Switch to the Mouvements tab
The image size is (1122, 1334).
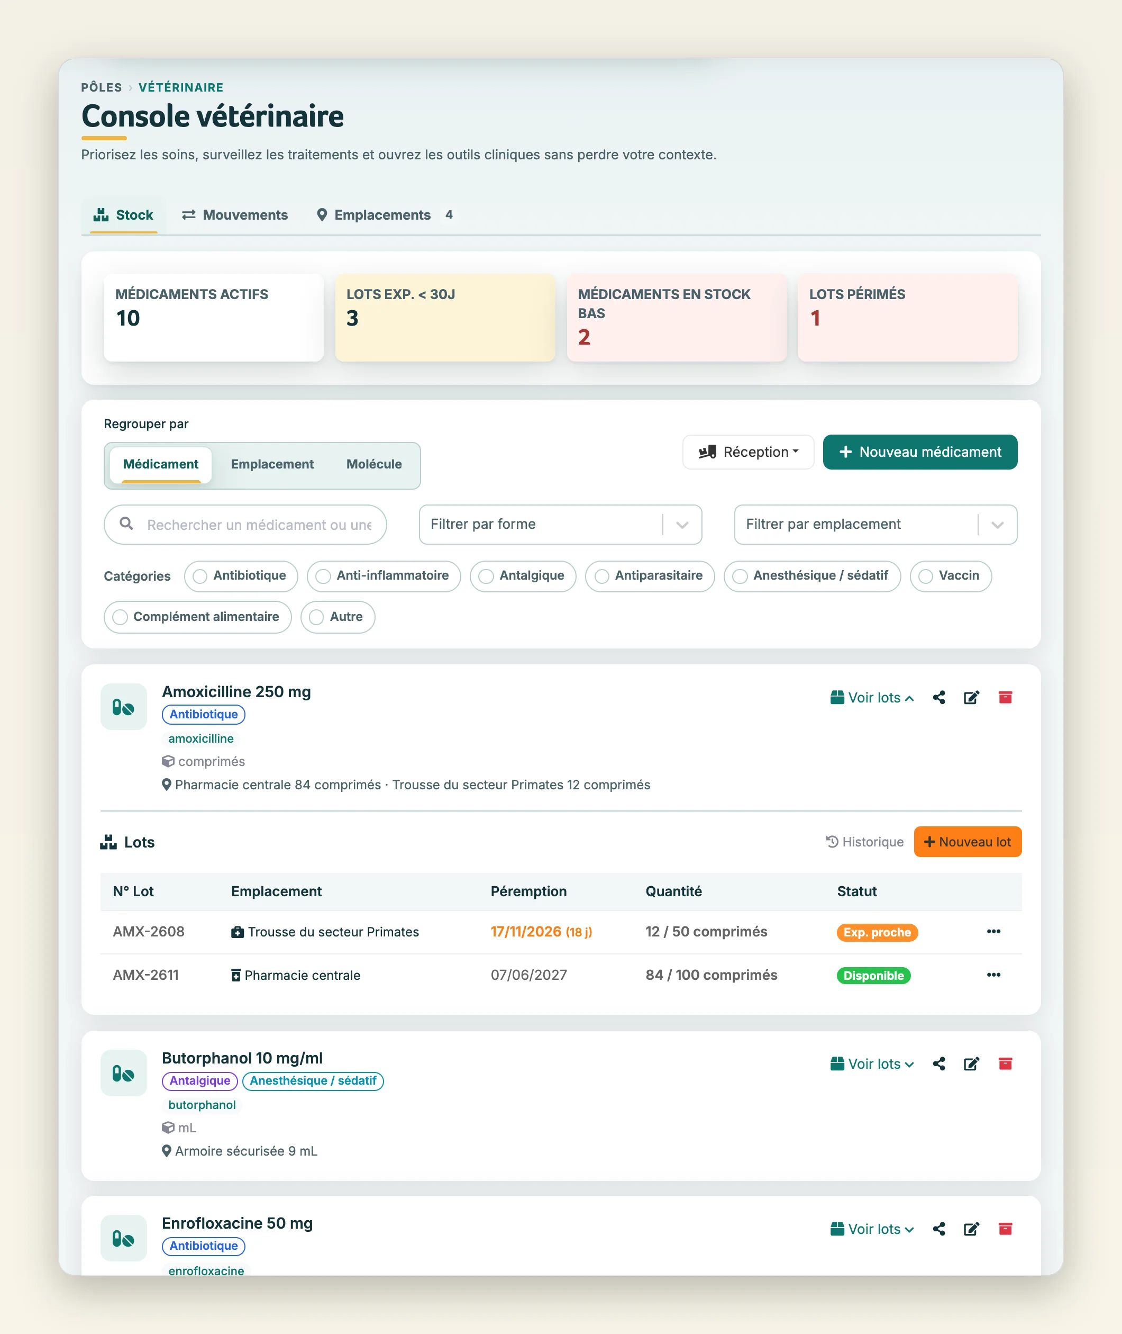[235, 215]
